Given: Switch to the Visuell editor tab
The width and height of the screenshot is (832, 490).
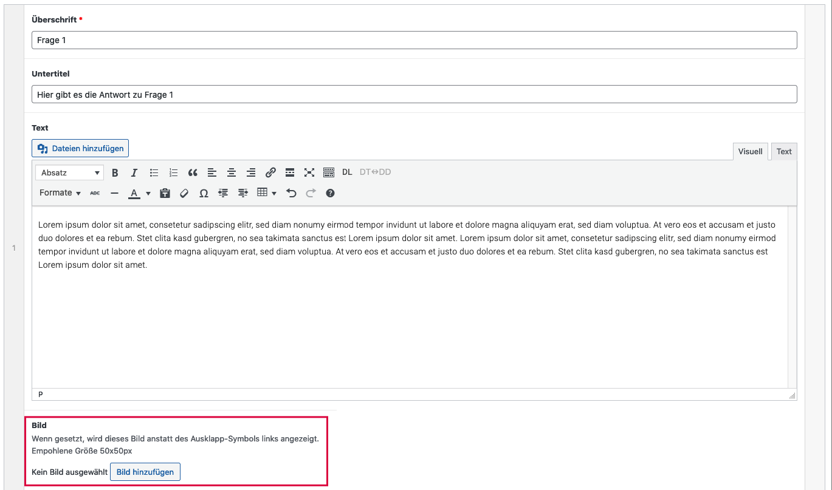Looking at the screenshot, I should 750,152.
